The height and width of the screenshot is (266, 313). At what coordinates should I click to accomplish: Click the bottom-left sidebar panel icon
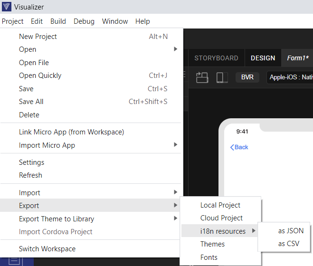tap(14, 261)
